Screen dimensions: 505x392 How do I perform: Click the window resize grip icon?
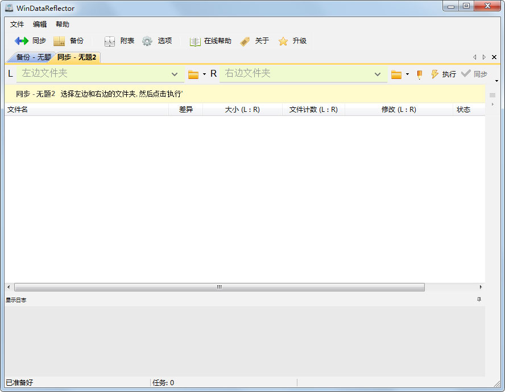497,384
